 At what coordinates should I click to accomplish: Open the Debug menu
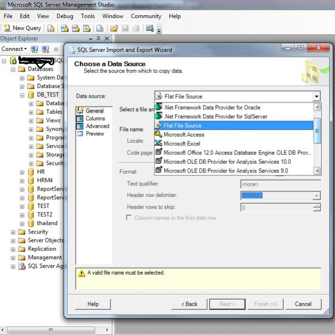[x=65, y=16]
